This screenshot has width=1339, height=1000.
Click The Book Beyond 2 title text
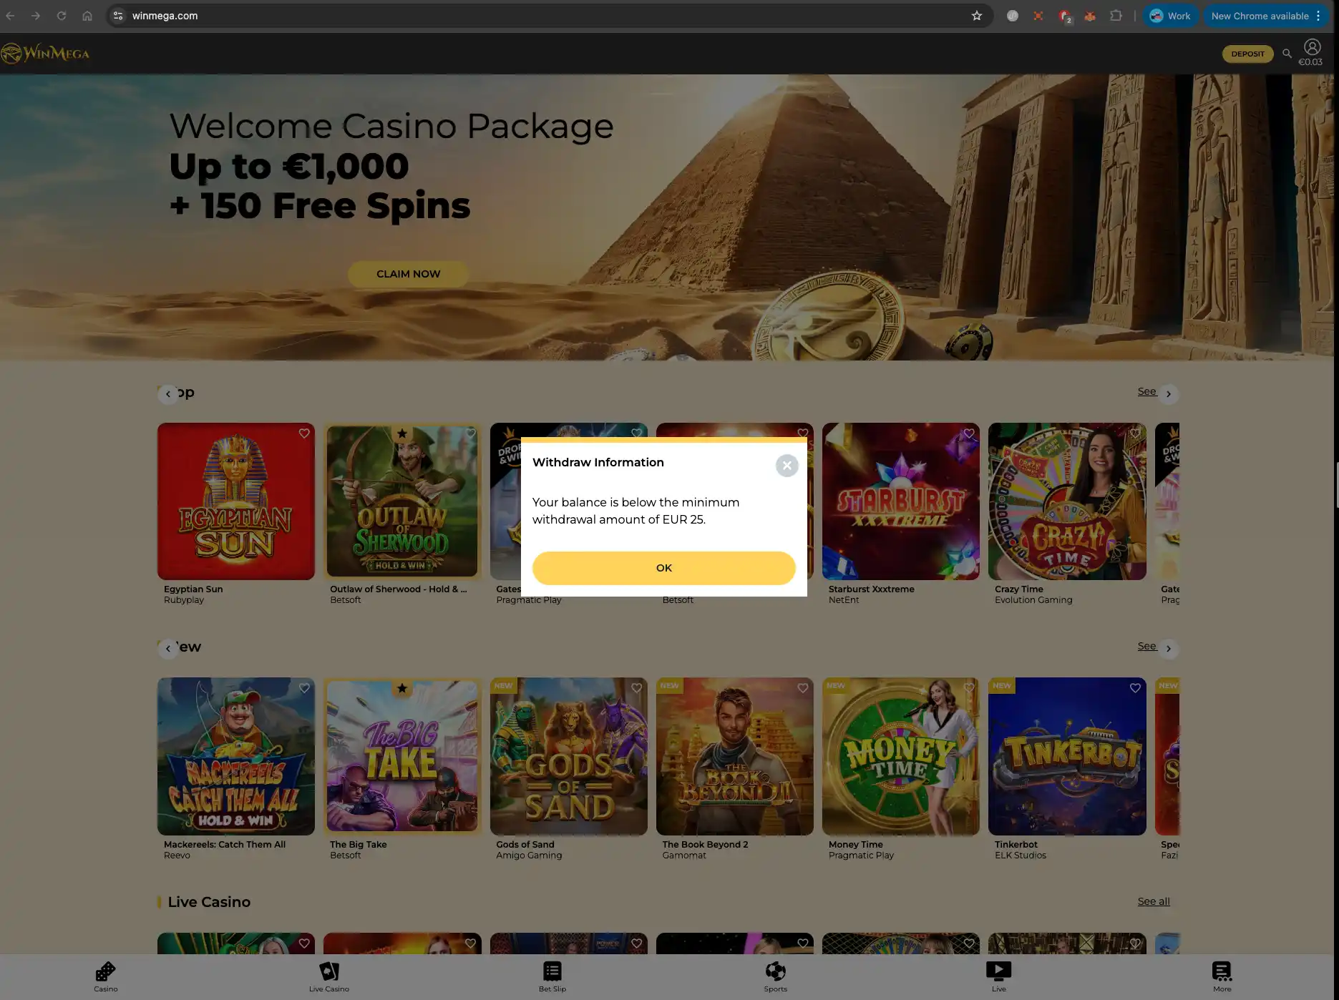coord(705,844)
